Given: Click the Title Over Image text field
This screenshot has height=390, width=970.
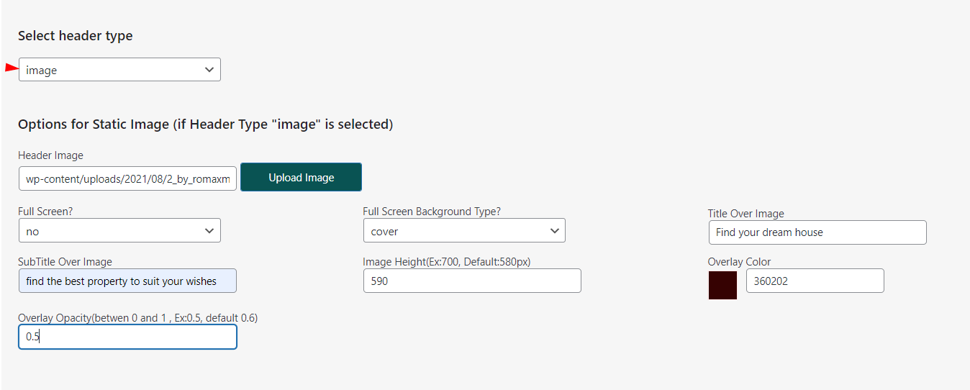Looking at the screenshot, I should 817,232.
